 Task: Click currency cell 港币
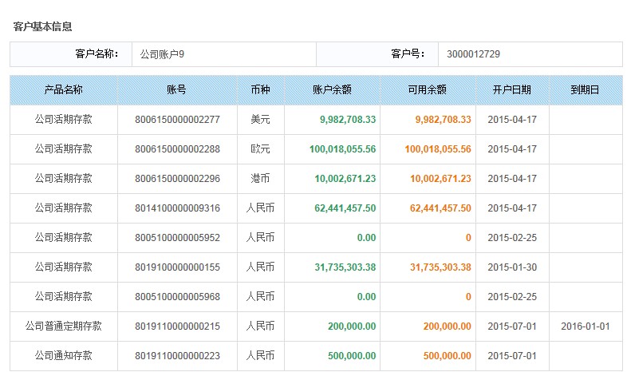pos(260,178)
